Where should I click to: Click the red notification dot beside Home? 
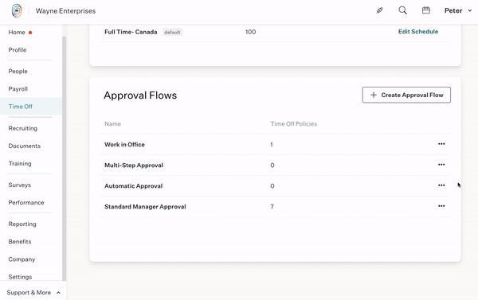coord(30,33)
